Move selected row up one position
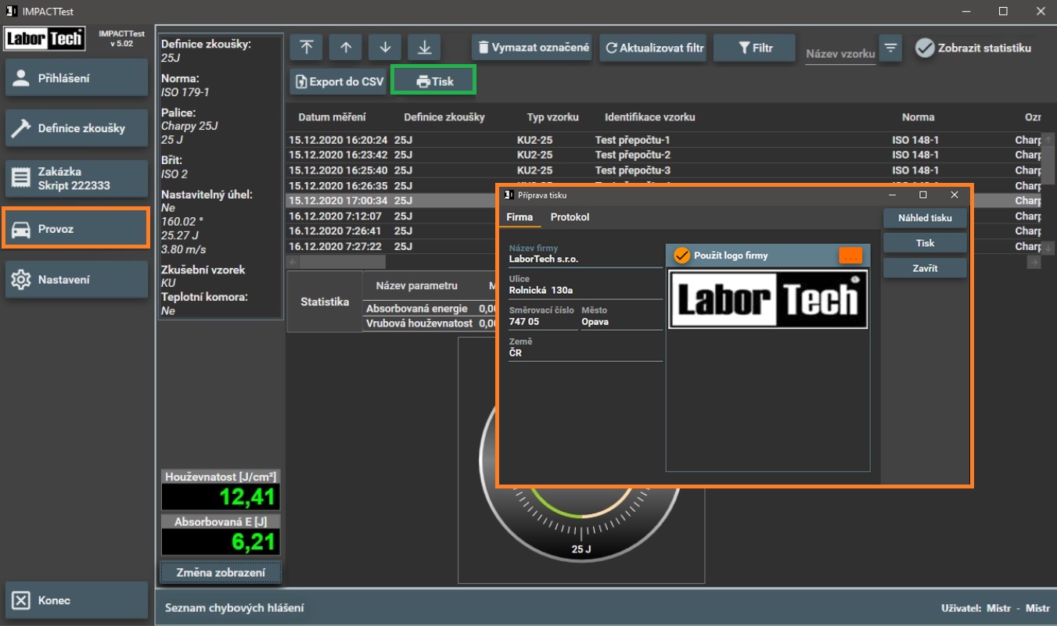The width and height of the screenshot is (1057, 626). [x=346, y=48]
